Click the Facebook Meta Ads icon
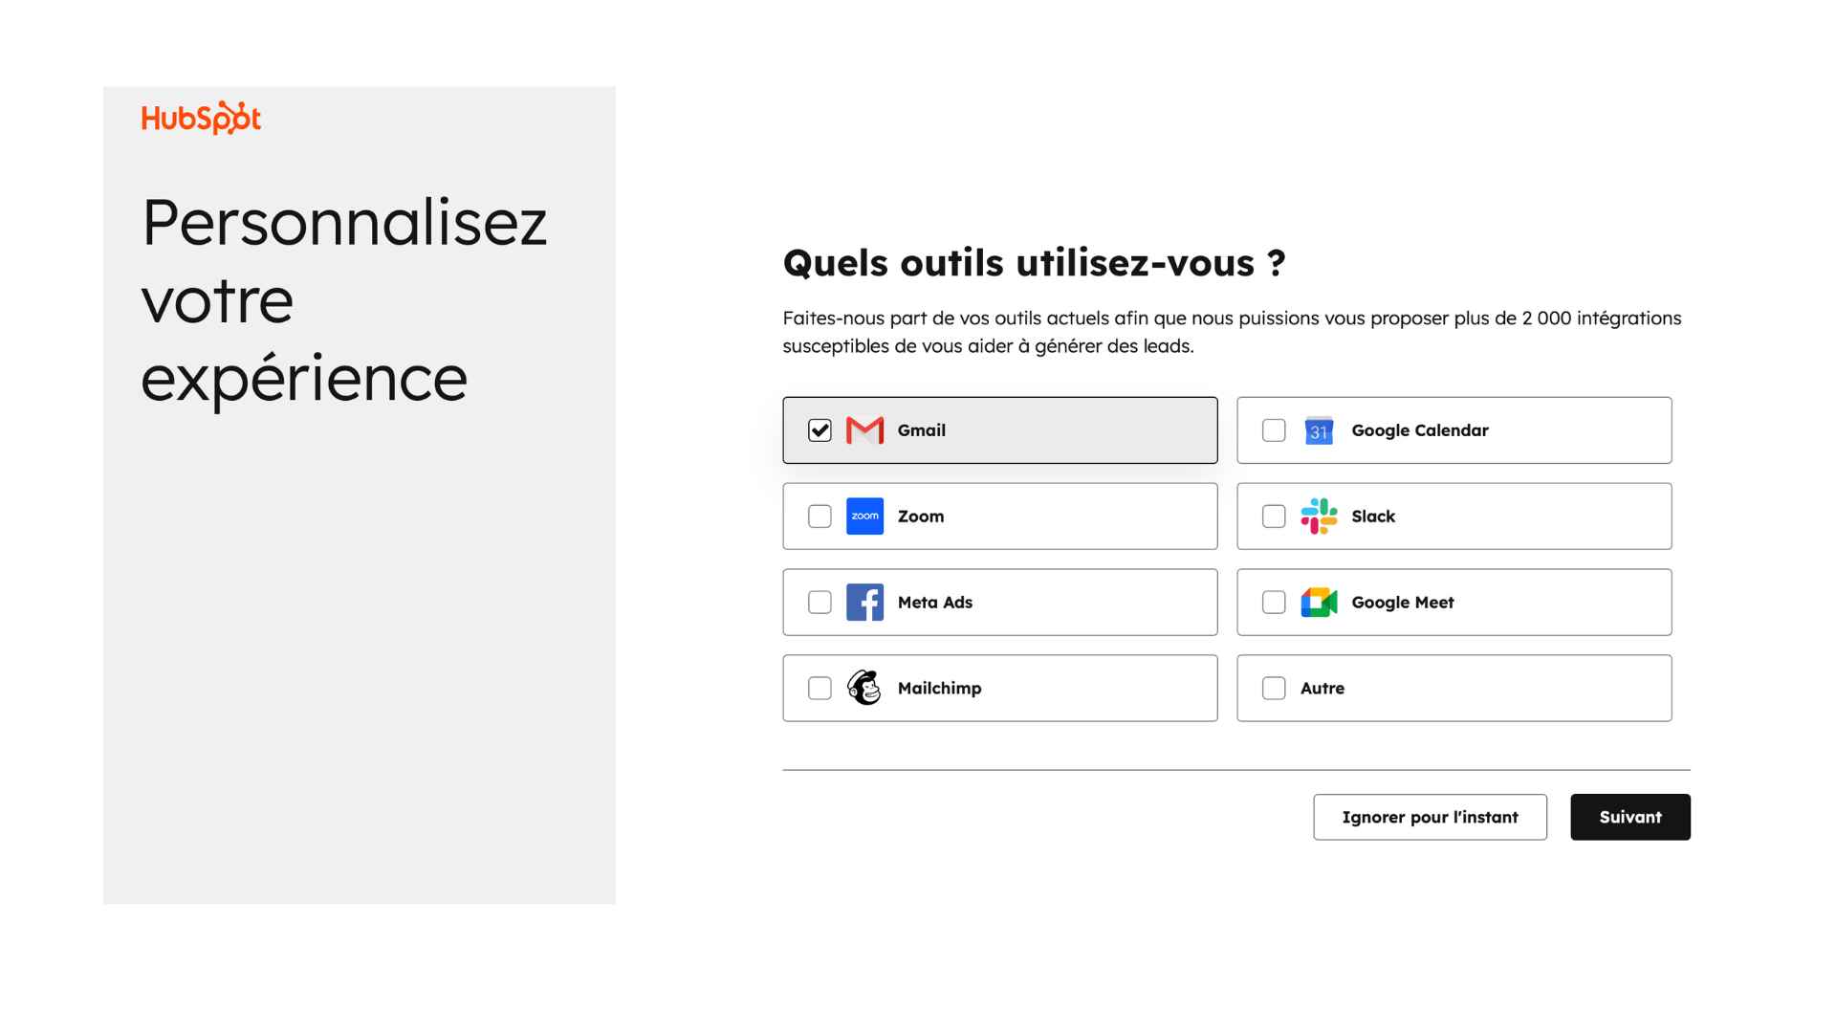 (x=864, y=603)
